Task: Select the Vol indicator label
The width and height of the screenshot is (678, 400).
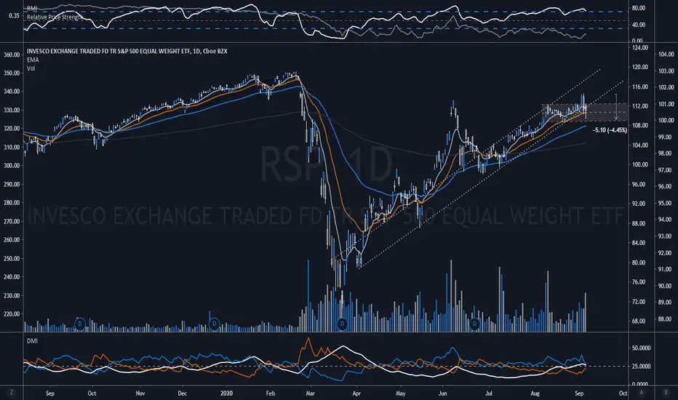Action: point(31,68)
